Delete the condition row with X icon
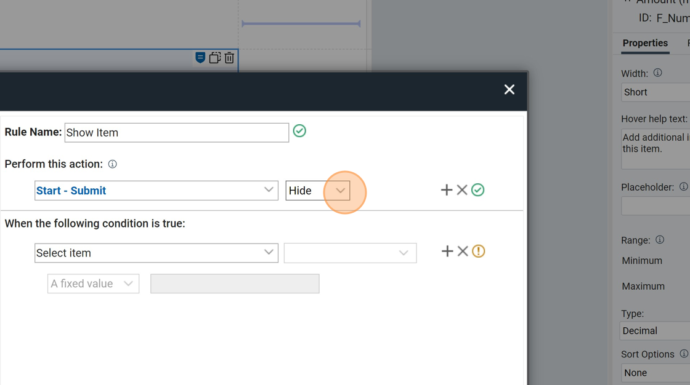Viewport: 690px width, 385px height. (463, 251)
